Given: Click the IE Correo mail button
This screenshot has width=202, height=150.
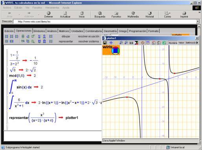Looking at the screenshot, I should click(x=167, y=14).
